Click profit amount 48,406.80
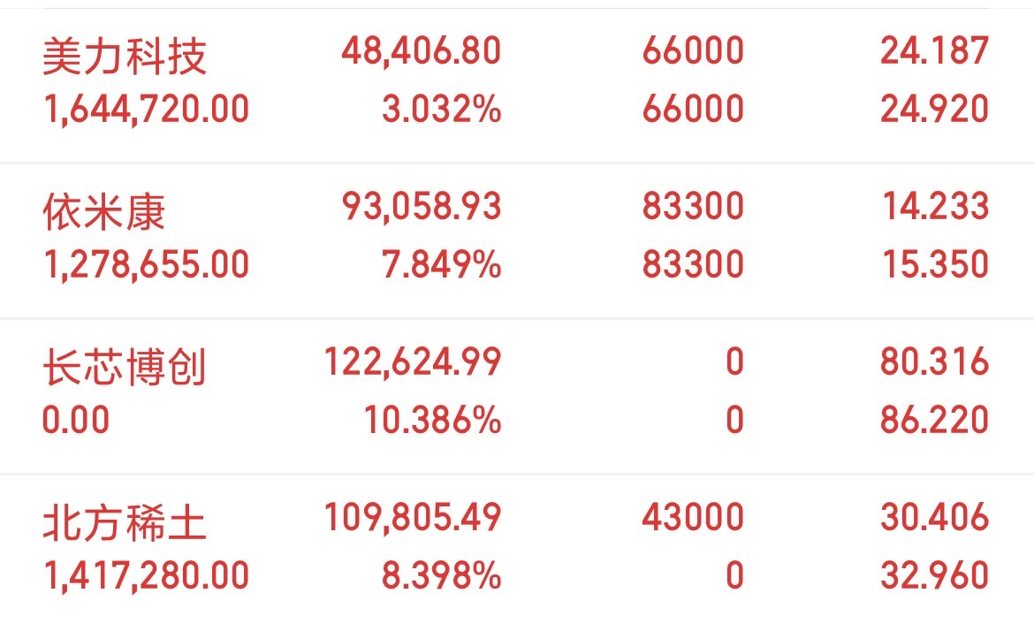 [x=422, y=51]
